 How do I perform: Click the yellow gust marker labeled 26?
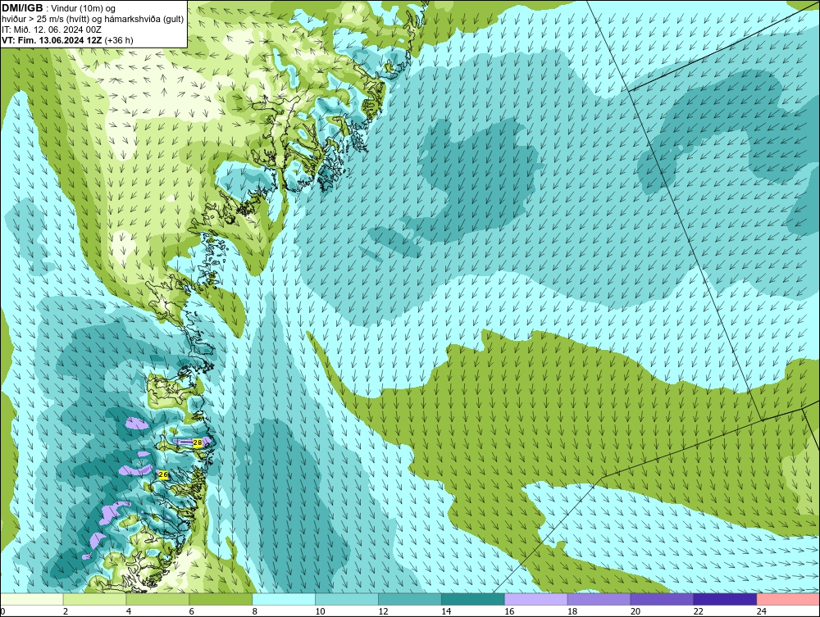pos(163,474)
